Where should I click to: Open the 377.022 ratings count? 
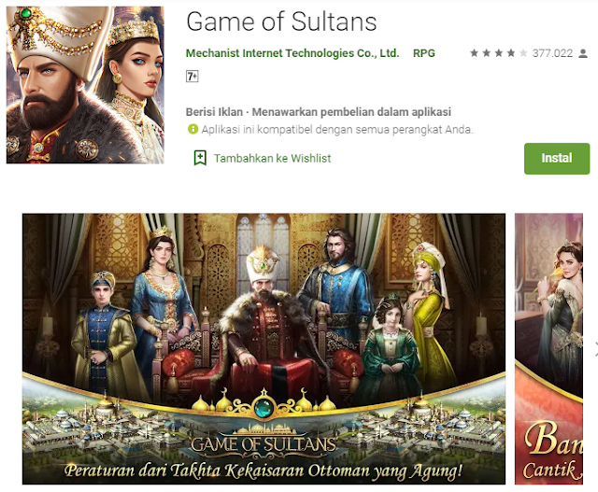click(x=552, y=53)
